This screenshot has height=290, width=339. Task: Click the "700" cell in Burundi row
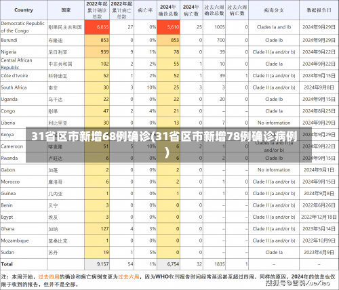214,40
